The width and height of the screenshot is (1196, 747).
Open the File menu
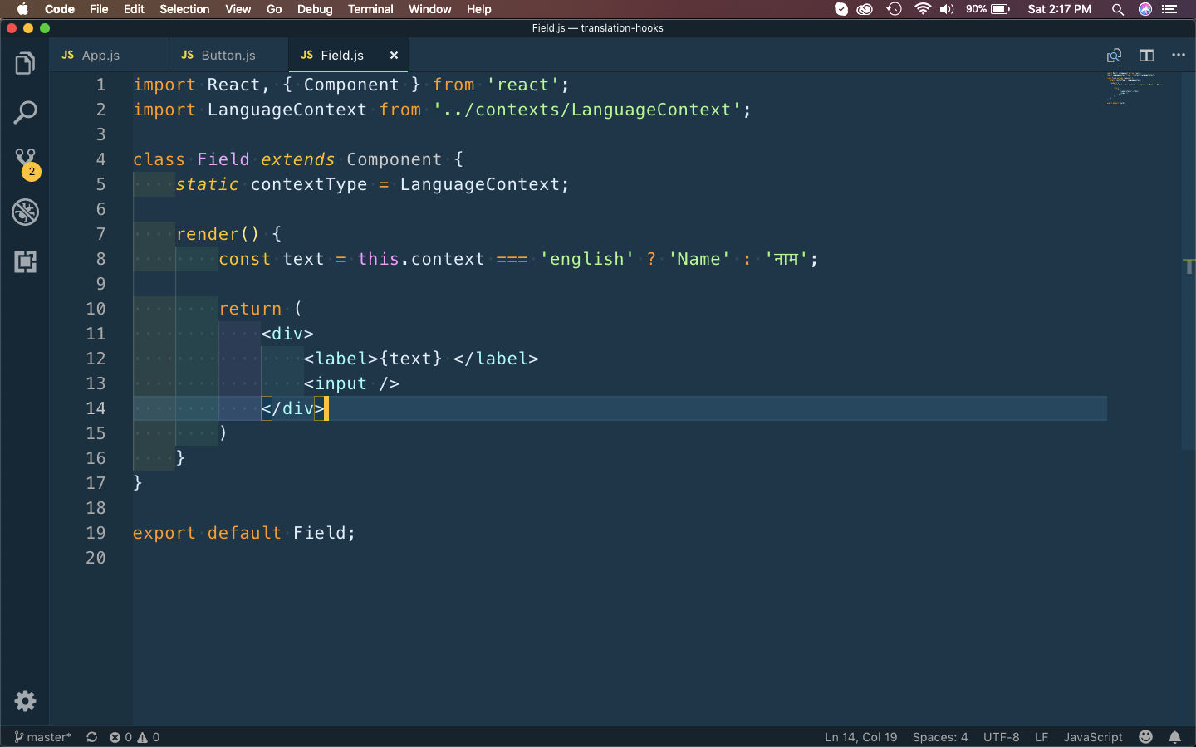coord(99,9)
